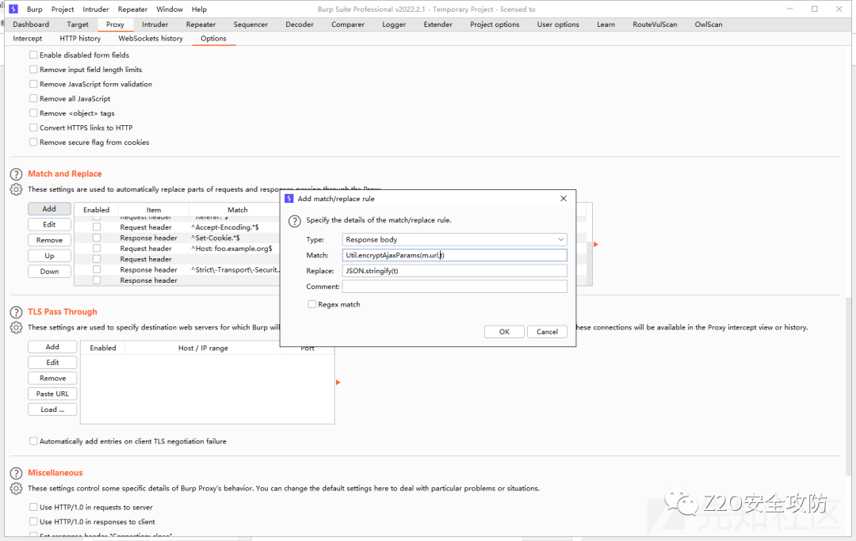Open the Type dropdown showing Response body
The width and height of the screenshot is (856, 541).
click(x=455, y=239)
